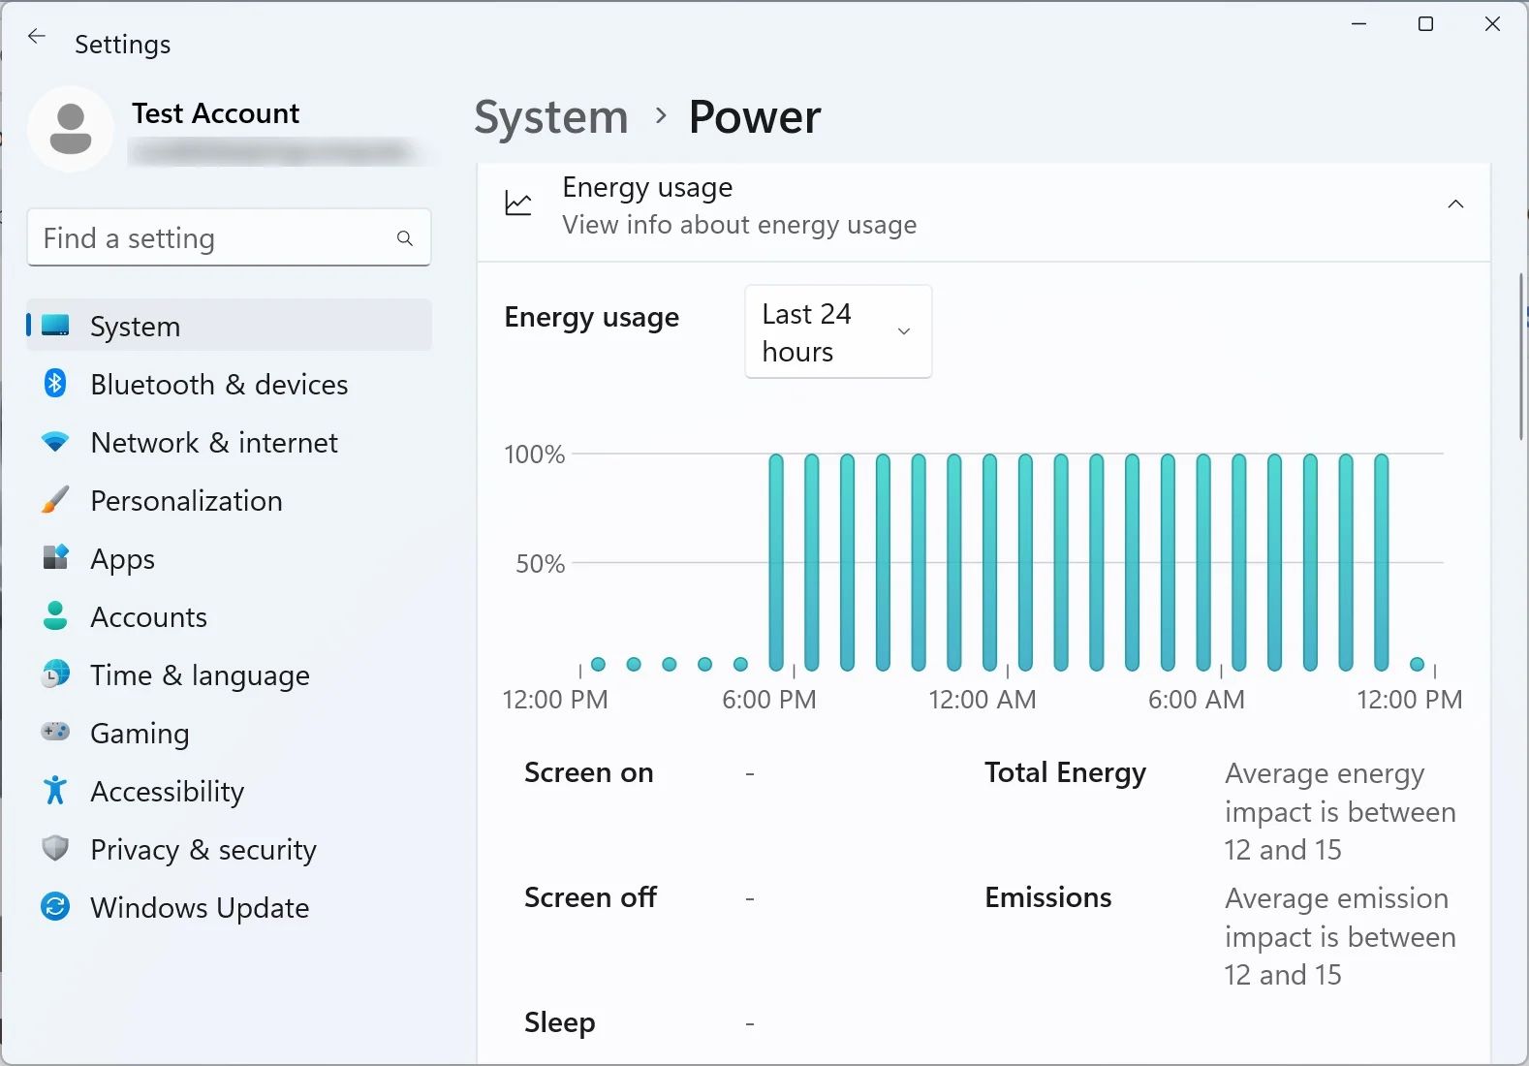Viewport: 1529px width, 1066px height.
Task: Click the vertical scrollbar on right
Action: click(x=1520, y=357)
